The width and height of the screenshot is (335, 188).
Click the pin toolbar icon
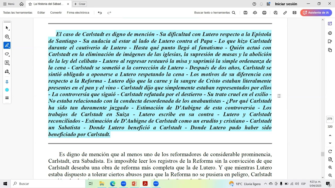[x=7, y=82]
